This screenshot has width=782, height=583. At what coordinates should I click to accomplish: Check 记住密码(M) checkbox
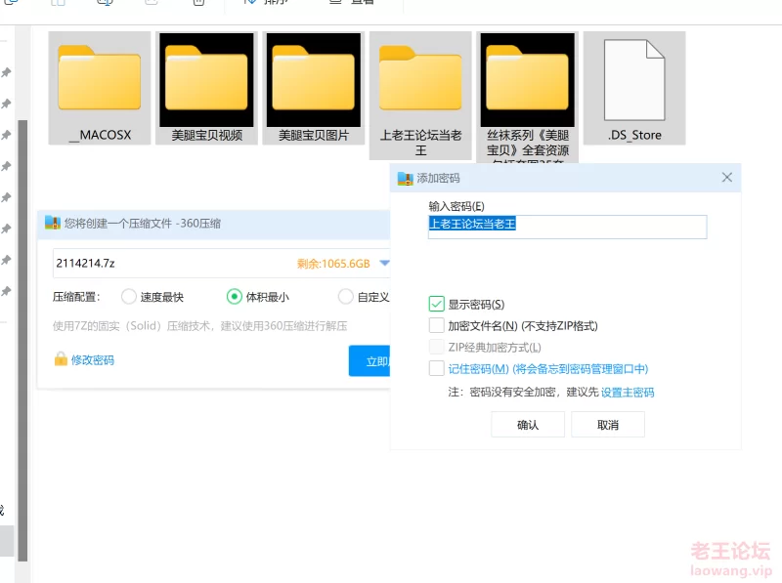(x=436, y=368)
